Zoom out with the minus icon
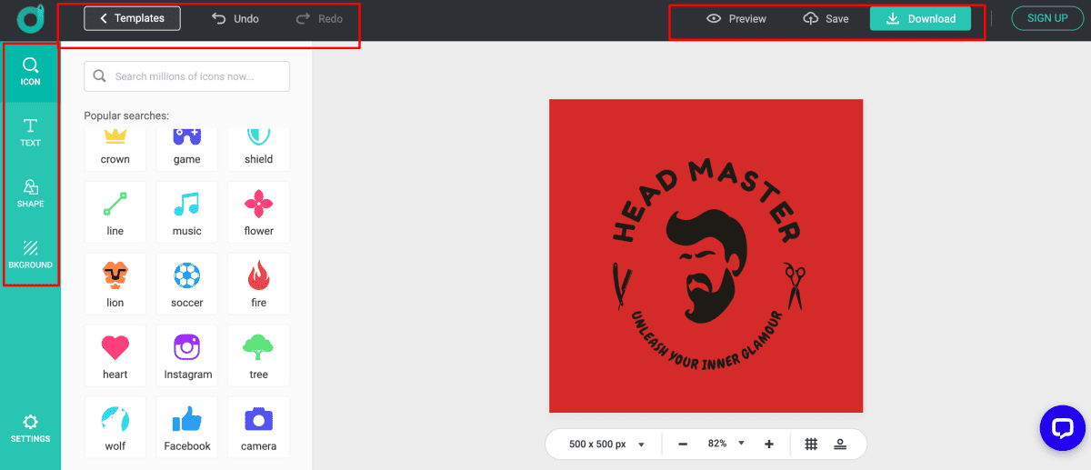This screenshot has width=1091, height=470. (x=683, y=444)
